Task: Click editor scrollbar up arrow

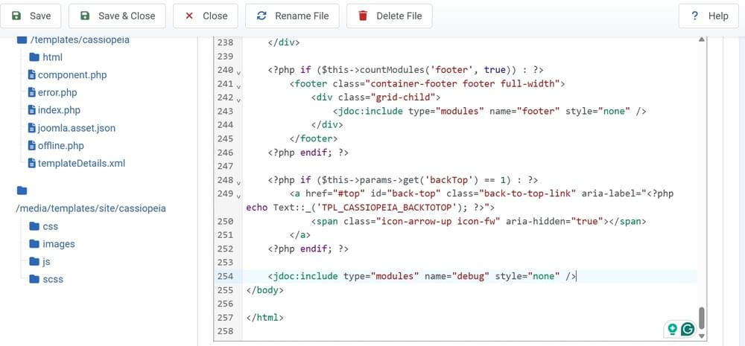Action: pyautogui.click(x=702, y=39)
